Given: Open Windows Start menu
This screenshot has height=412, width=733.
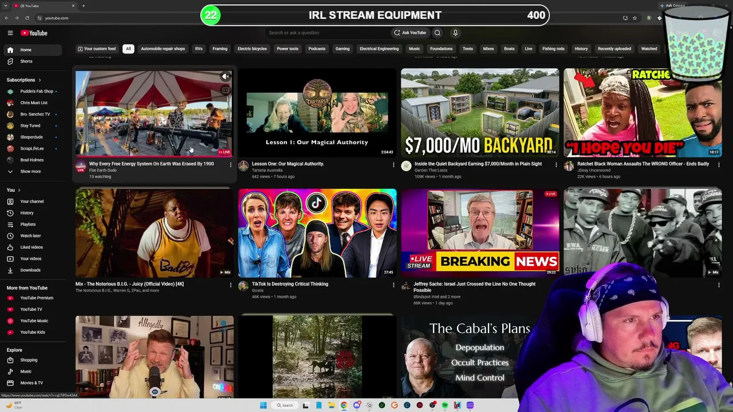Looking at the screenshot, I should point(263,405).
